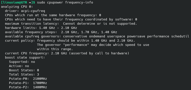Viewport: 191px width, 90px height.
Task: Click the 'sudo' word in the command
Action: 41,2
